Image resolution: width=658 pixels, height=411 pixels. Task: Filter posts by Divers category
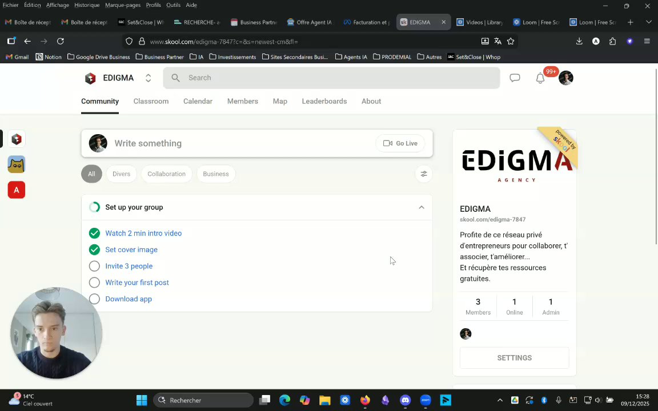[x=121, y=174]
